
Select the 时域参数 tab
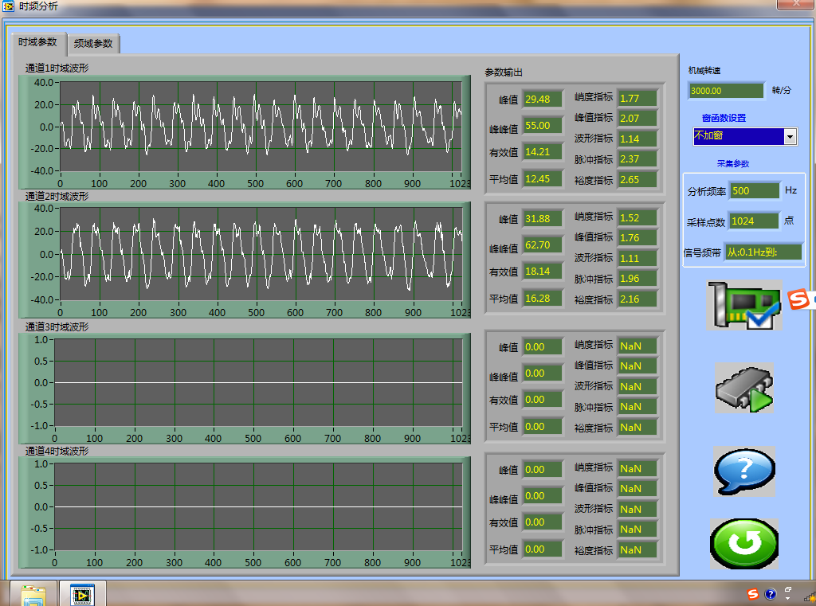[x=37, y=42]
